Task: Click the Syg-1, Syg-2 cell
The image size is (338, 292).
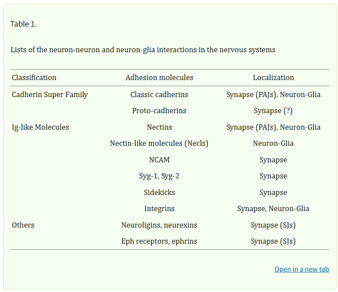Action: pyautogui.click(x=159, y=176)
